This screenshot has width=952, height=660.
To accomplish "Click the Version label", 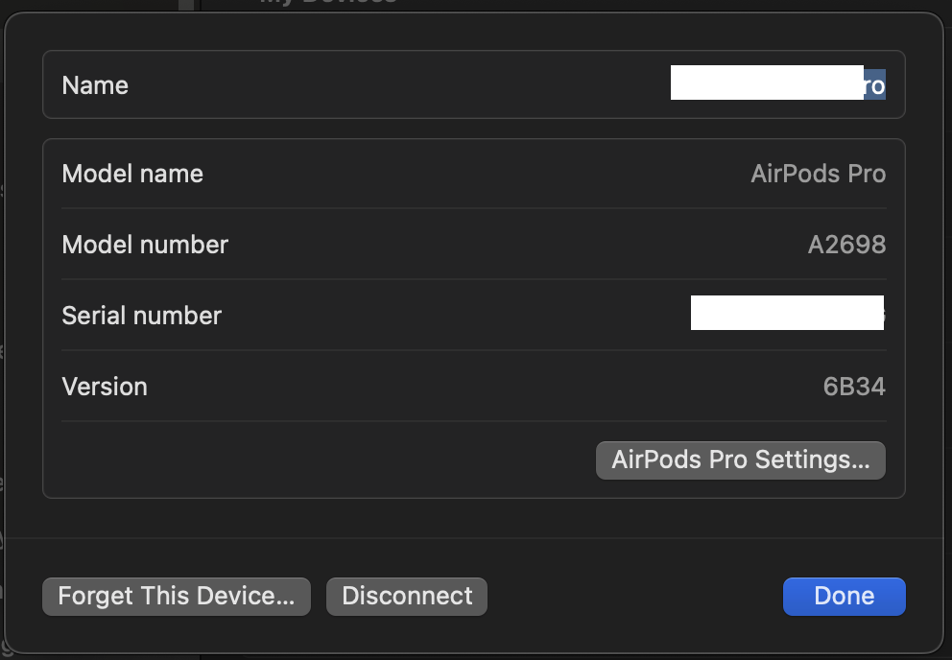I will point(105,387).
